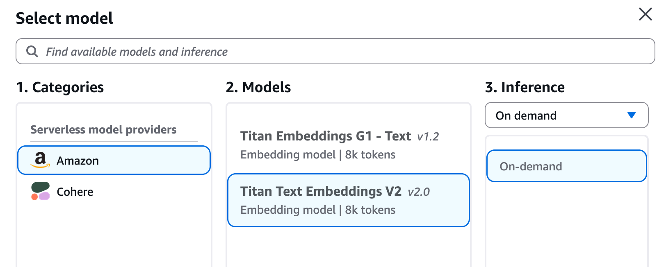Click the Select model dialog title
This screenshot has height=267, width=666.
64,18
